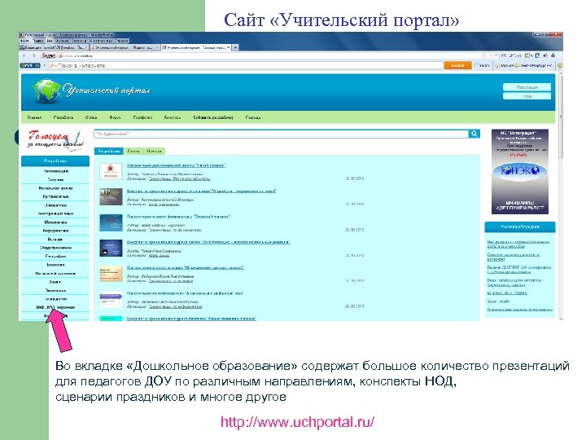Open Помощь in site navigation
The height and width of the screenshot is (440, 586).
point(253,117)
